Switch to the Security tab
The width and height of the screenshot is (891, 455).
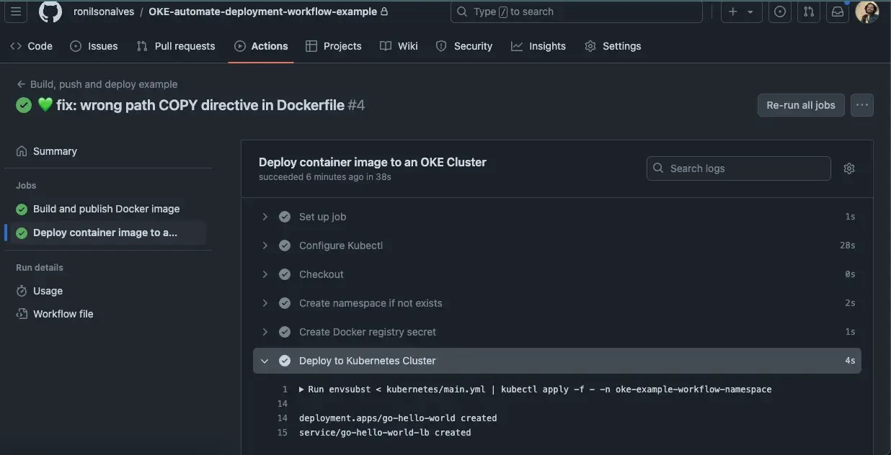pyautogui.click(x=464, y=46)
